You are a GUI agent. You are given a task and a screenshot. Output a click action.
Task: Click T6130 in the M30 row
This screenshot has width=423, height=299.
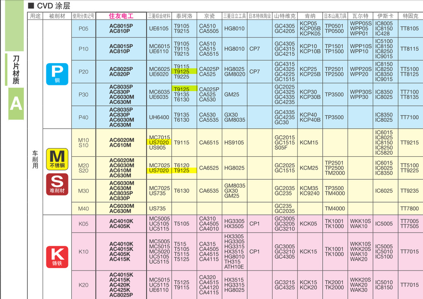coord(182,191)
